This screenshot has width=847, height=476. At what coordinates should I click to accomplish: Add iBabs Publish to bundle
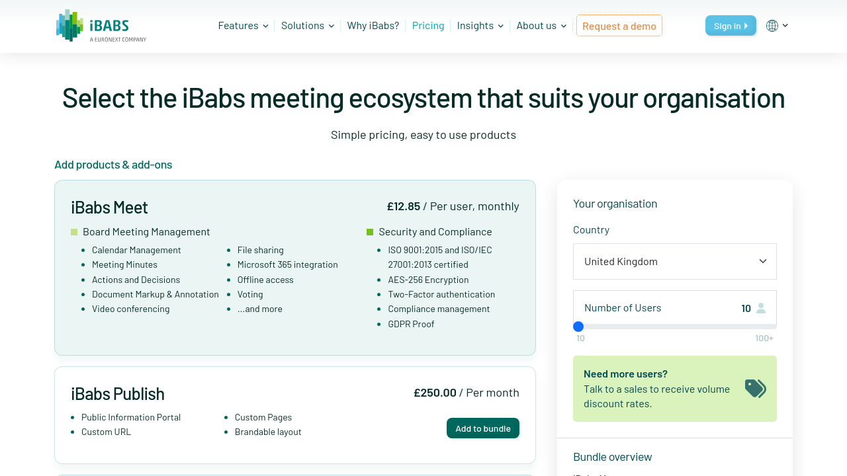[483, 428]
